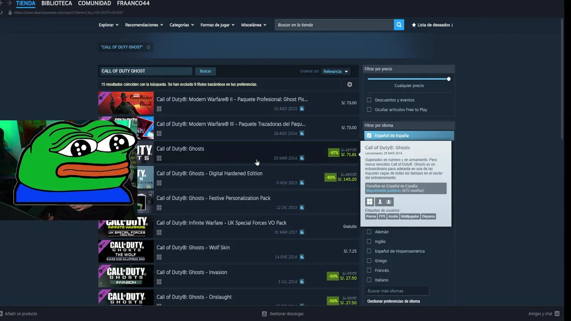Collapse the Filtrar por idioma section
This screenshot has width=571, height=321.
409,125
